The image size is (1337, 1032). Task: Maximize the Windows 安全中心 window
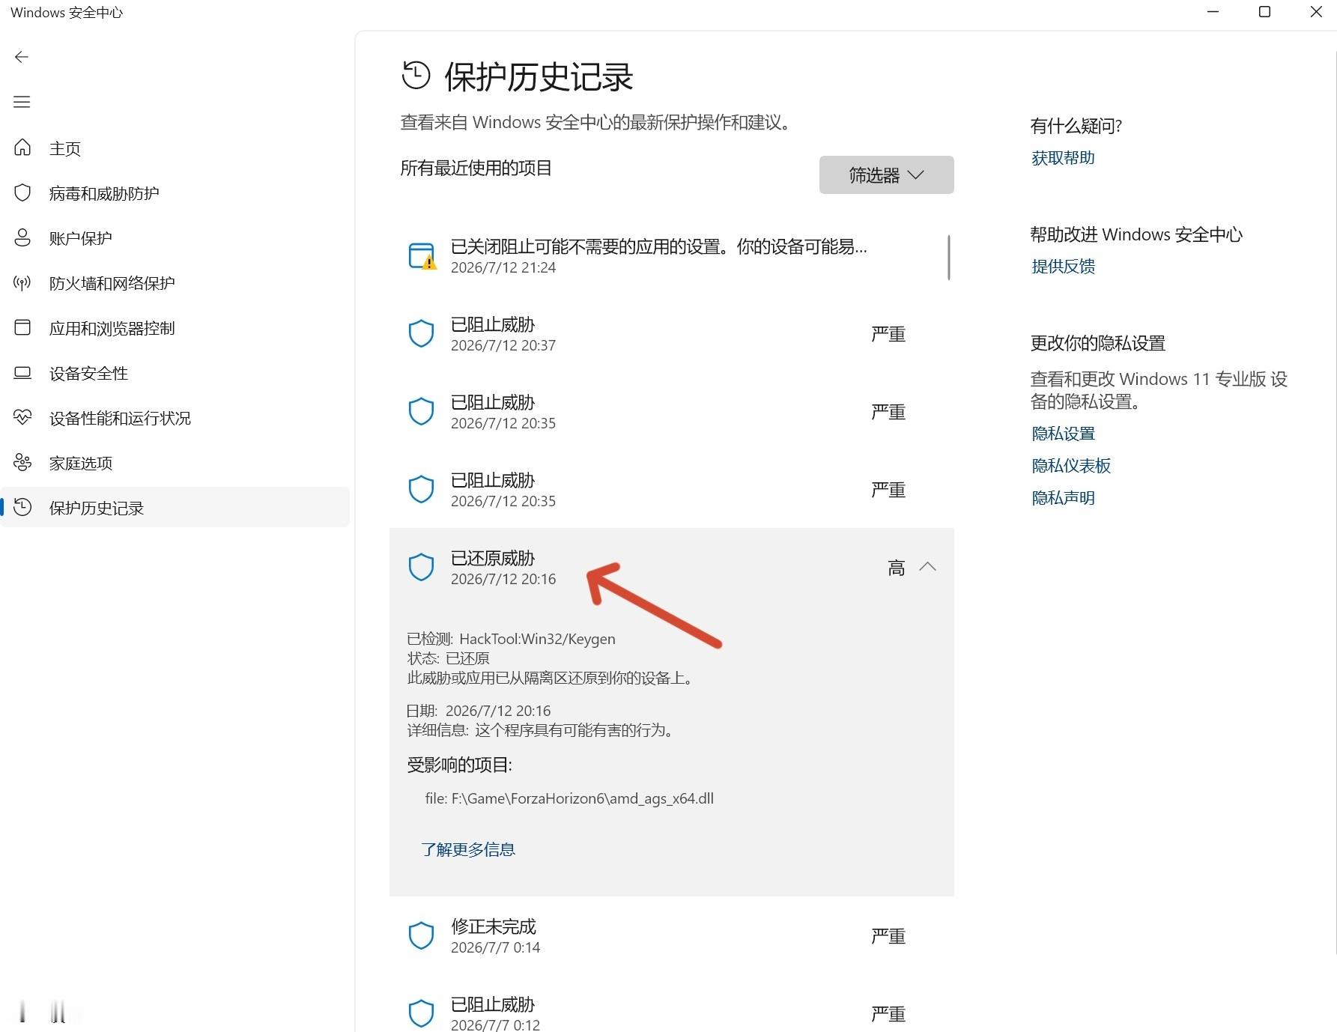[x=1264, y=12]
